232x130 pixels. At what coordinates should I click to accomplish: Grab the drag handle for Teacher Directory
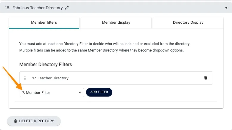(25, 78)
